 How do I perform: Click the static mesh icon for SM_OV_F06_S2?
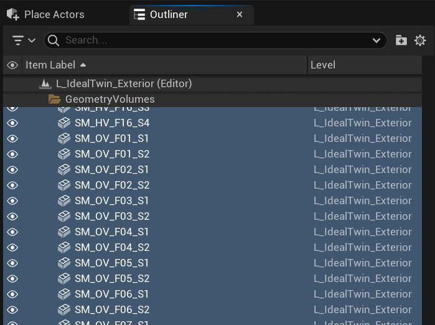[x=64, y=309]
